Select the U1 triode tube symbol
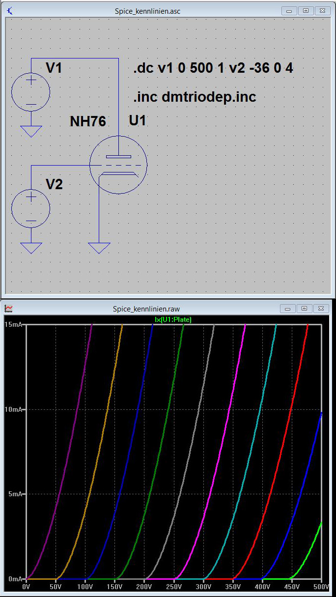The image size is (336, 597). [118, 165]
